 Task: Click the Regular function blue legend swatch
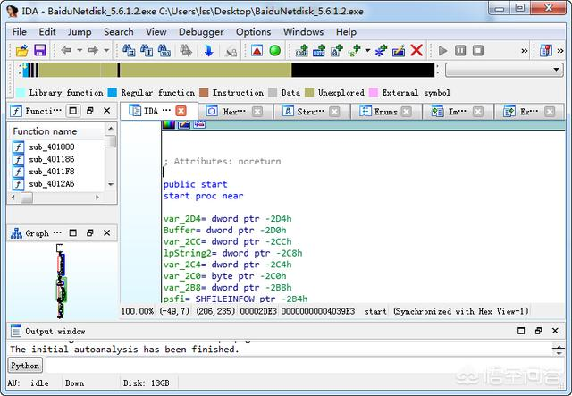coord(113,93)
